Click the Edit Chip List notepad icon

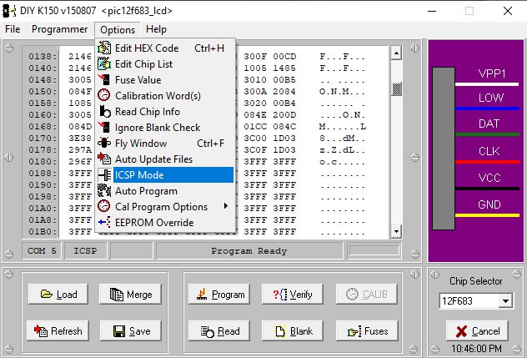click(x=104, y=63)
